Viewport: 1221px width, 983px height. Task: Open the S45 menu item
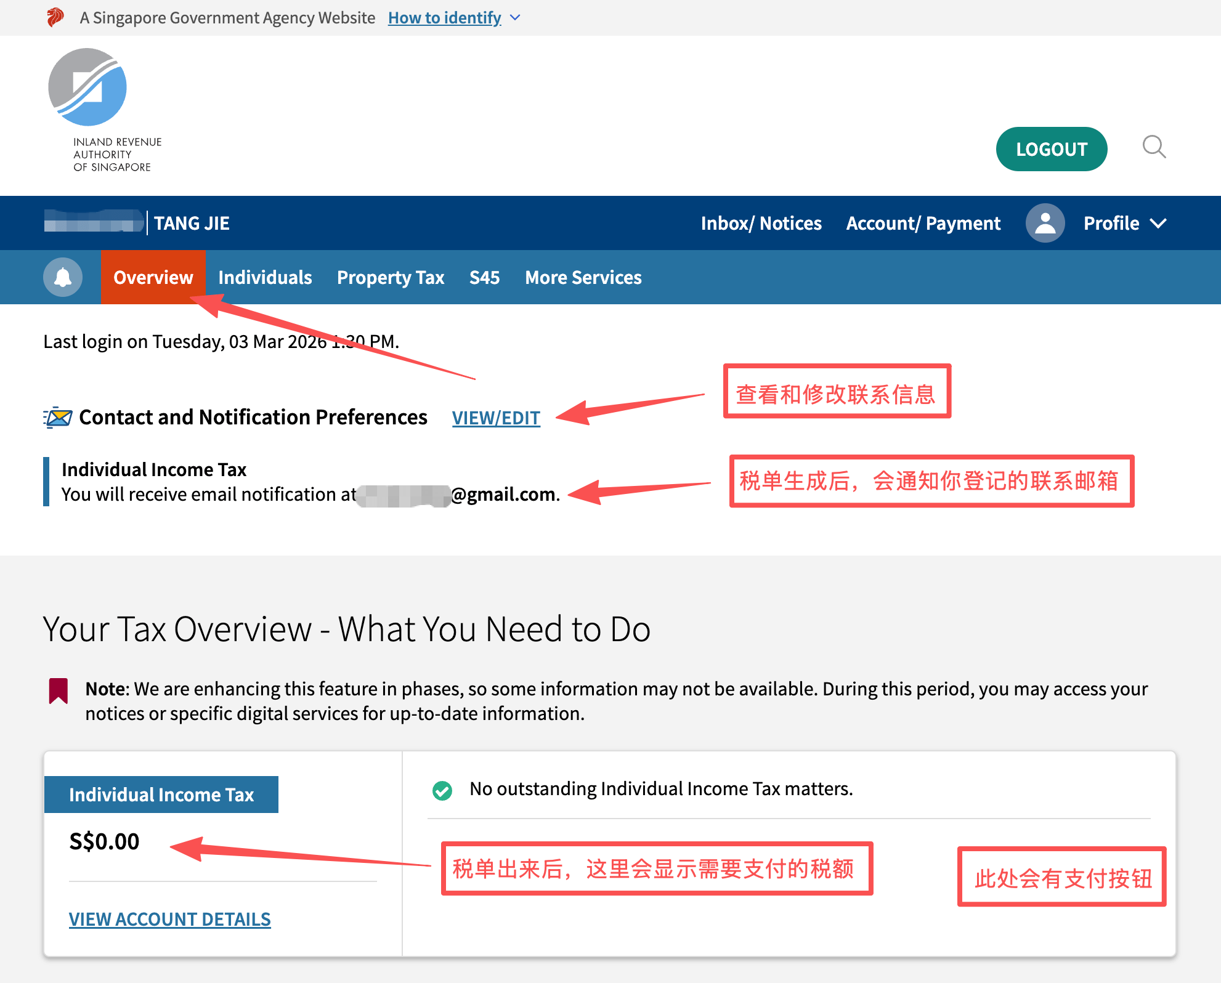coord(484,278)
